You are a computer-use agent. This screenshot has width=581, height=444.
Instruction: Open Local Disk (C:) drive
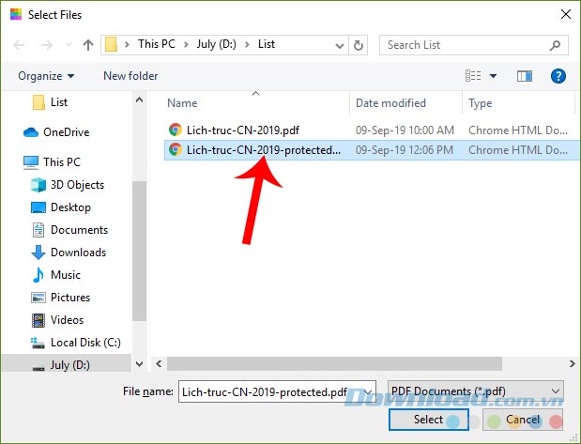[85, 343]
